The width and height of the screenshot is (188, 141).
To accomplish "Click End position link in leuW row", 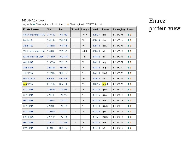I will point(63,117).
